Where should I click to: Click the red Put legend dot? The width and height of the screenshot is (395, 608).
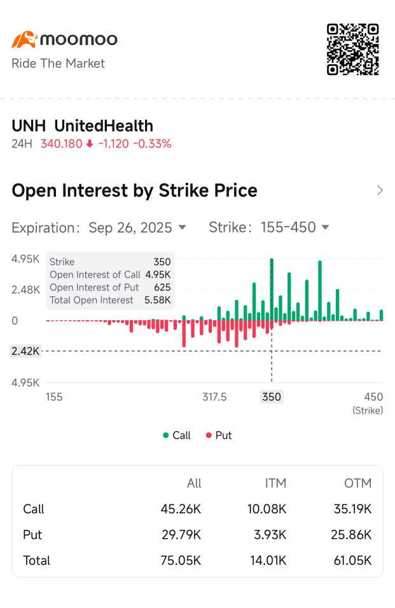(x=208, y=435)
